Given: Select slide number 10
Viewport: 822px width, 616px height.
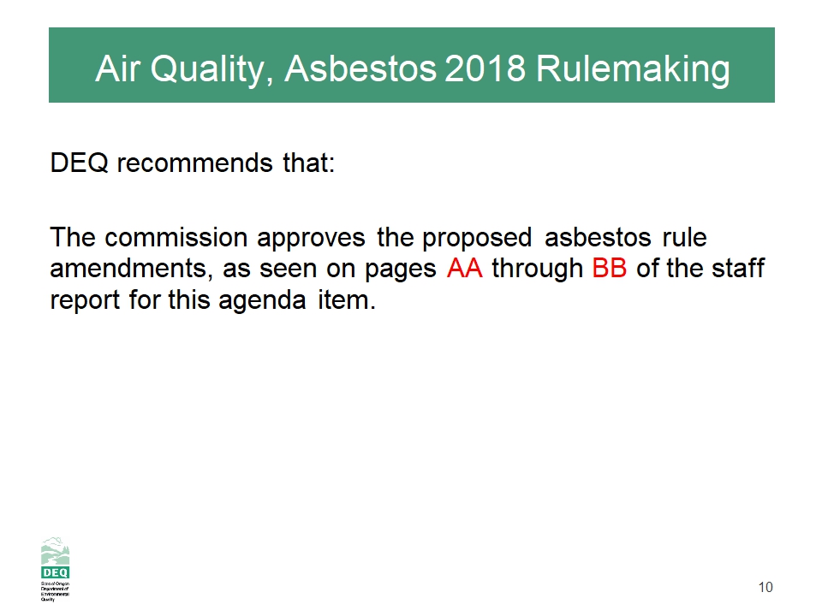Looking at the screenshot, I should (x=765, y=587).
